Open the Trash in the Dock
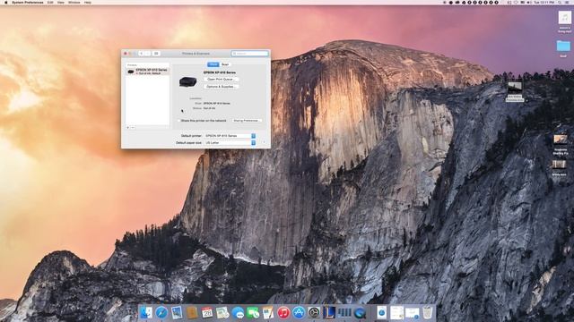The height and width of the screenshot is (322, 574). [x=427, y=313]
